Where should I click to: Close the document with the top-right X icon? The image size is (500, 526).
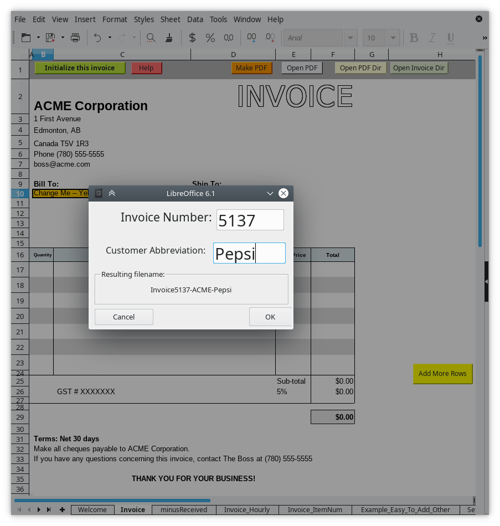[479, 19]
